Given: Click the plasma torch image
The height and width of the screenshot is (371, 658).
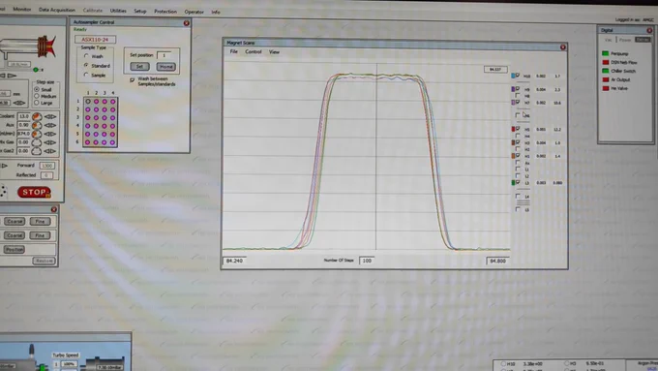Looking at the screenshot, I should click(29, 46).
